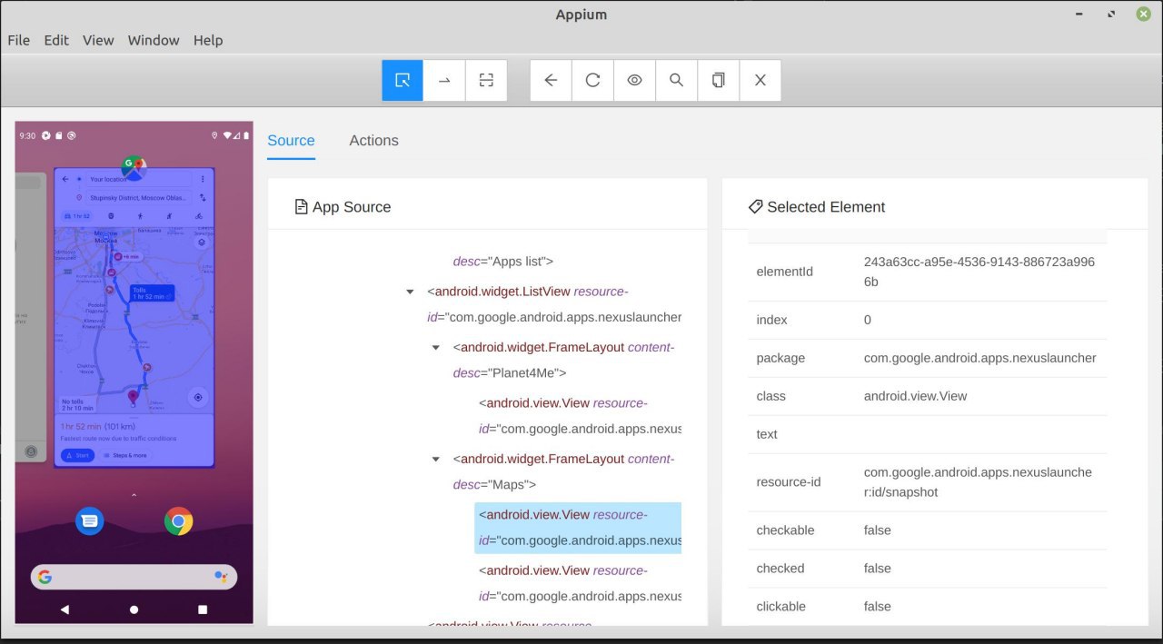Click the Maps overflow three-dots icon
This screenshot has height=644, width=1163.
(203, 179)
